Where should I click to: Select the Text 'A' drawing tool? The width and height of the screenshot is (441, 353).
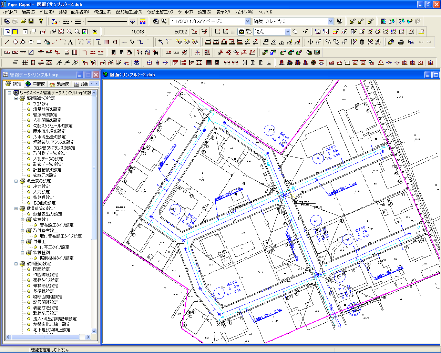point(70,42)
